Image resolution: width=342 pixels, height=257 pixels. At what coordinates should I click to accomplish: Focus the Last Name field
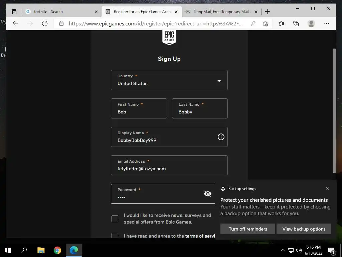[x=200, y=108]
